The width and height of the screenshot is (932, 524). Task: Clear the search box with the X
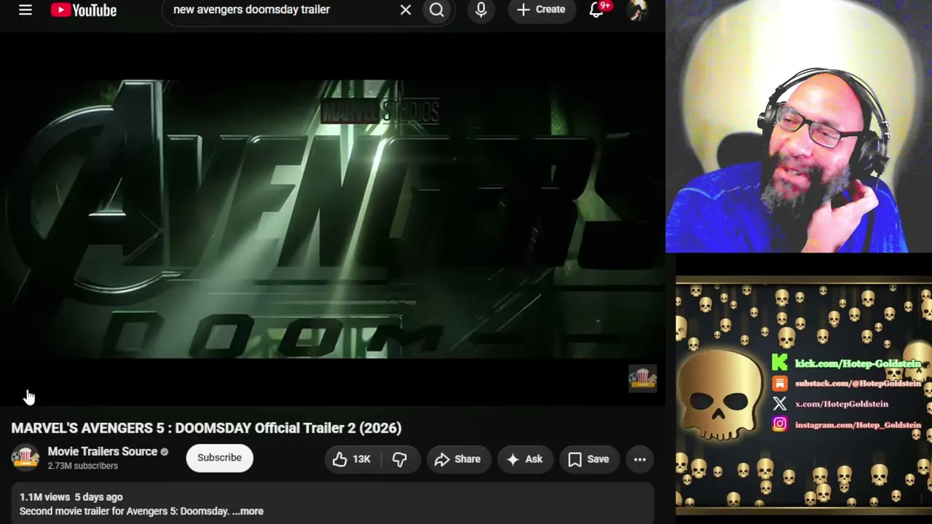coord(406,10)
